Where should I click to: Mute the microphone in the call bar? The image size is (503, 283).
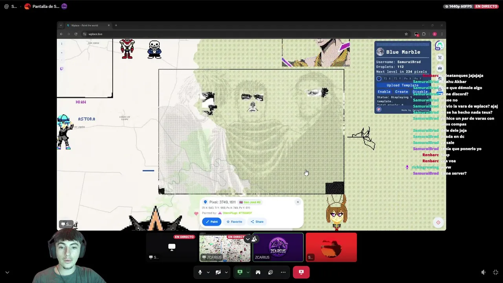200,272
